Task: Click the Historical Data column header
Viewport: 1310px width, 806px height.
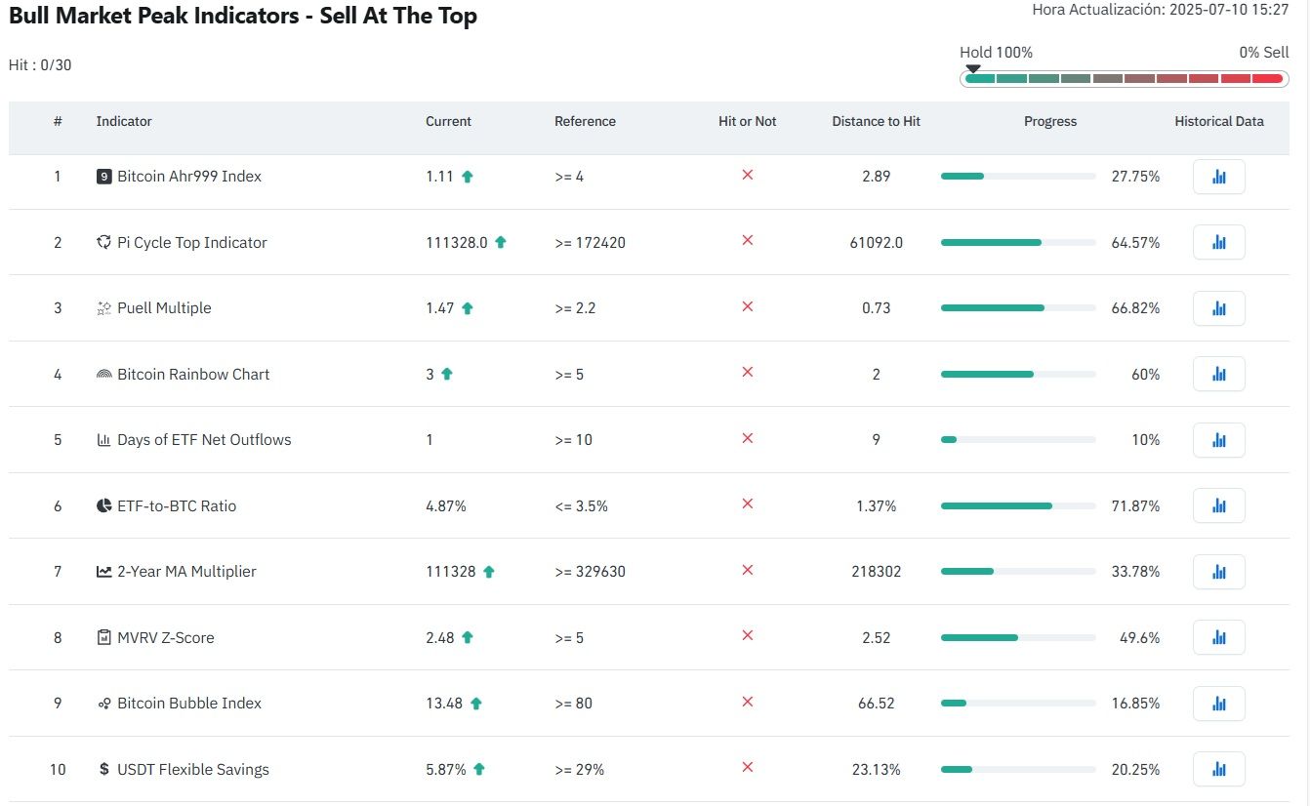Action: pyautogui.click(x=1218, y=122)
